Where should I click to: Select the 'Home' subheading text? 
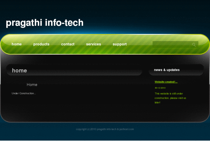click(x=32, y=85)
